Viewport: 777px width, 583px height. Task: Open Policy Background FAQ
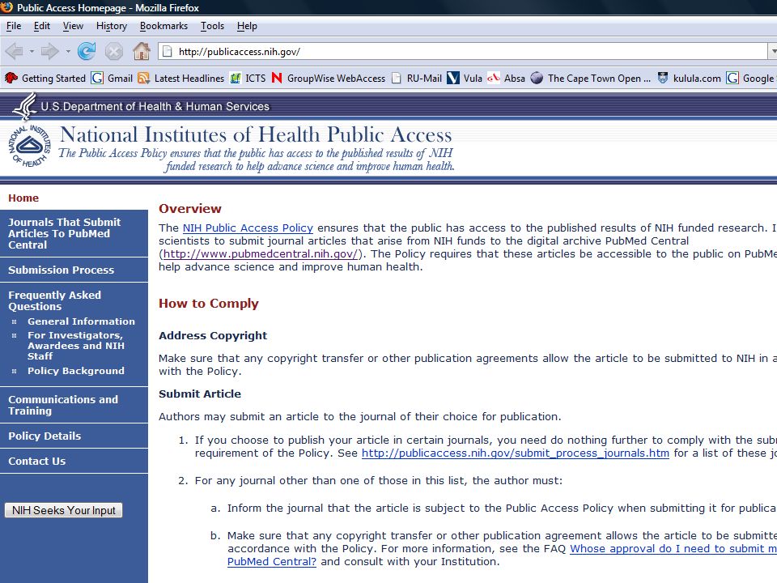point(76,371)
